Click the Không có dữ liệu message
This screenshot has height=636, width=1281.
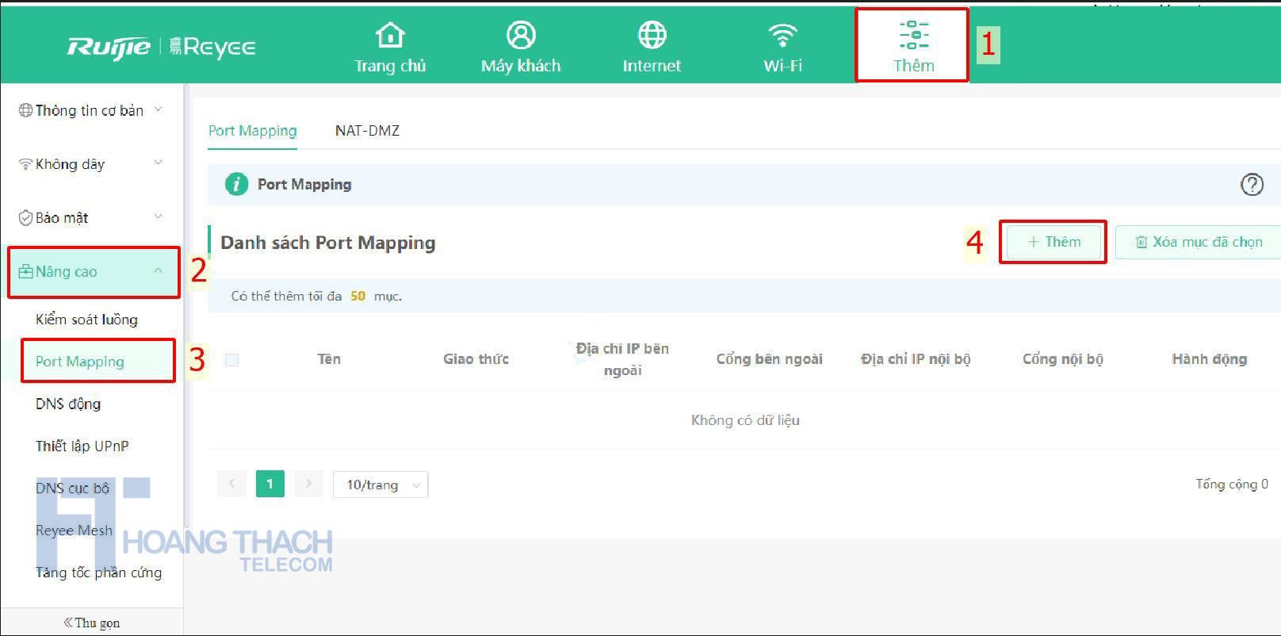tap(745, 420)
